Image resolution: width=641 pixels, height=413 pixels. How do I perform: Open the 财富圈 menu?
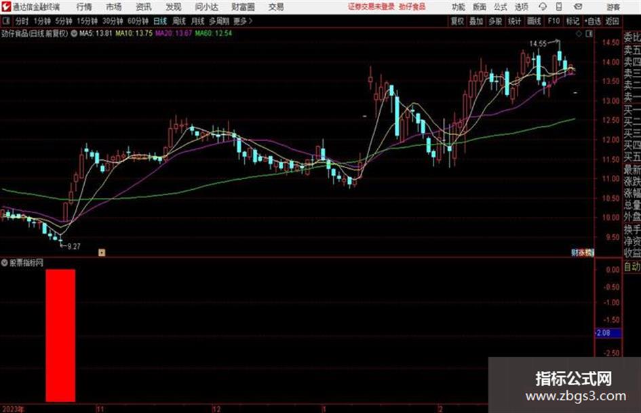click(244, 7)
